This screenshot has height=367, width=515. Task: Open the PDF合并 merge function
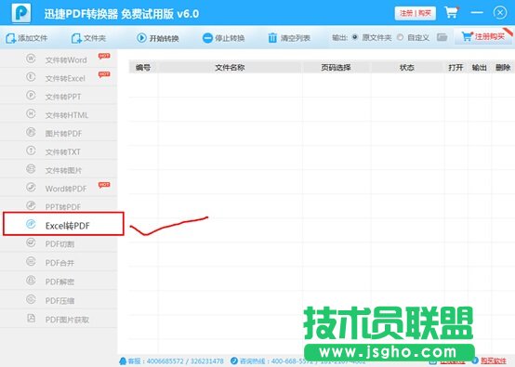(x=59, y=262)
